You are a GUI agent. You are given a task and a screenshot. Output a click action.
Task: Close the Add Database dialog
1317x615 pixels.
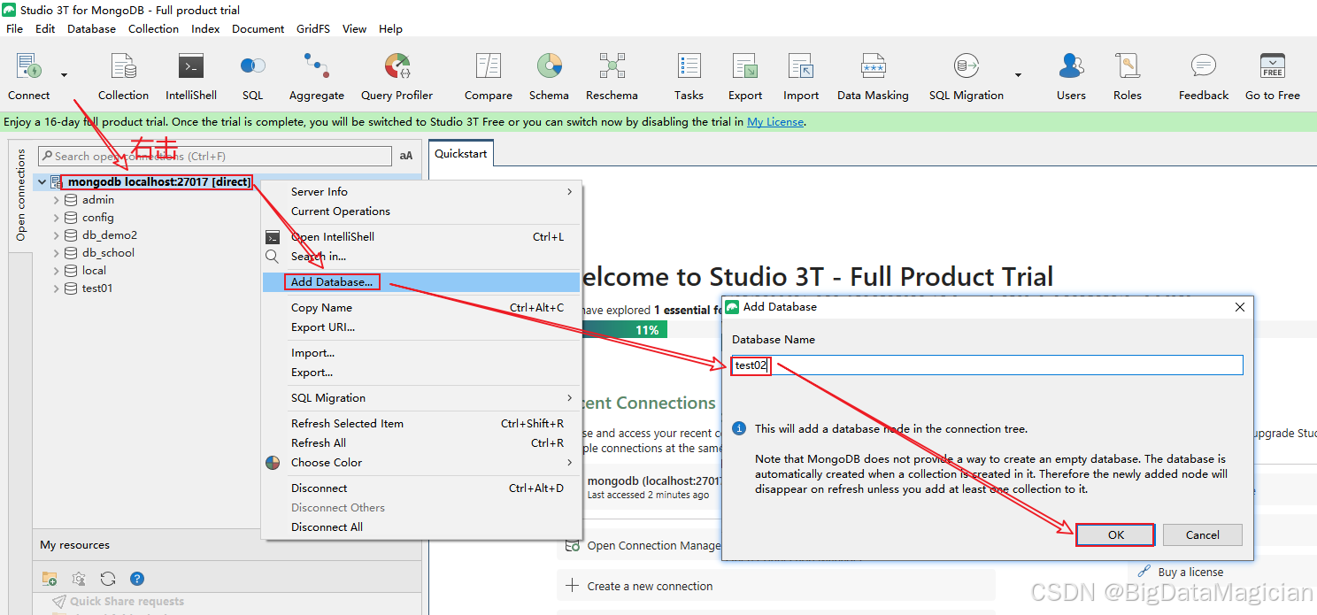[1240, 306]
